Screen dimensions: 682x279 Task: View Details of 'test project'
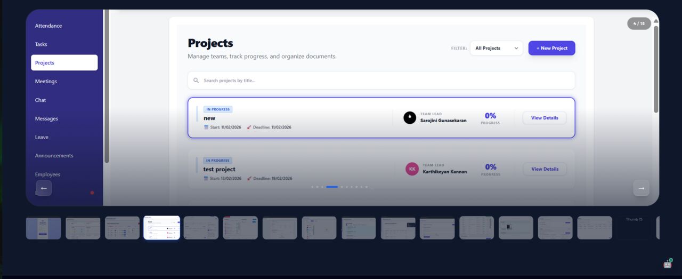click(545, 169)
